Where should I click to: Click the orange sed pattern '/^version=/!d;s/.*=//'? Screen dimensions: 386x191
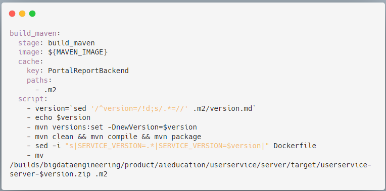point(139,108)
